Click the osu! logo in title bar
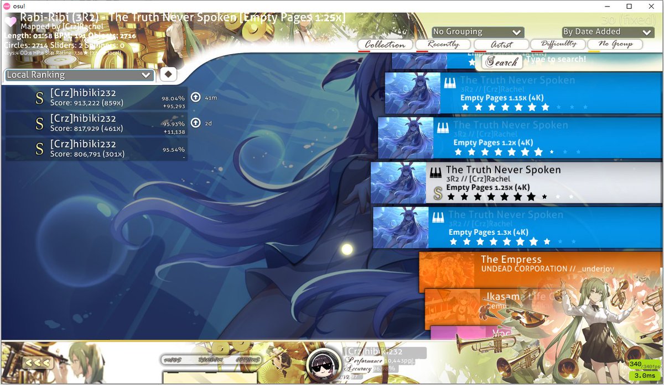 pyautogui.click(x=7, y=6)
